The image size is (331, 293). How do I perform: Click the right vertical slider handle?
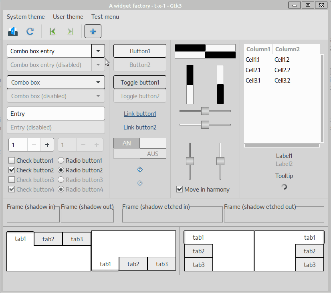coord(220,161)
